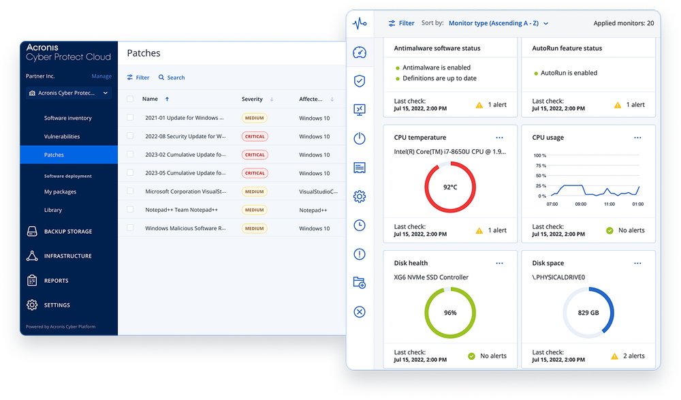Click the Filter icon in monitors panel
Screen dimensions: 681x400
point(392,23)
